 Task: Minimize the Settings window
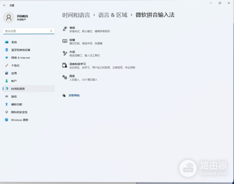click(211, 3)
